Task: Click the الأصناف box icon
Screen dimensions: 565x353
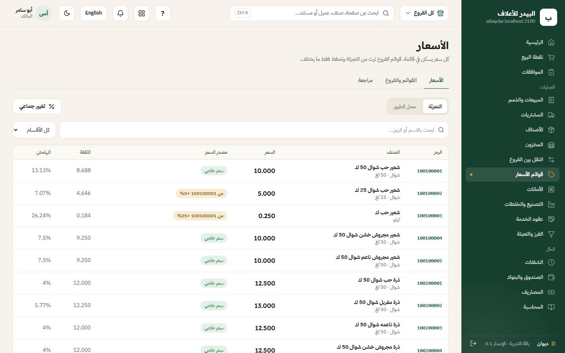Action: (551, 129)
